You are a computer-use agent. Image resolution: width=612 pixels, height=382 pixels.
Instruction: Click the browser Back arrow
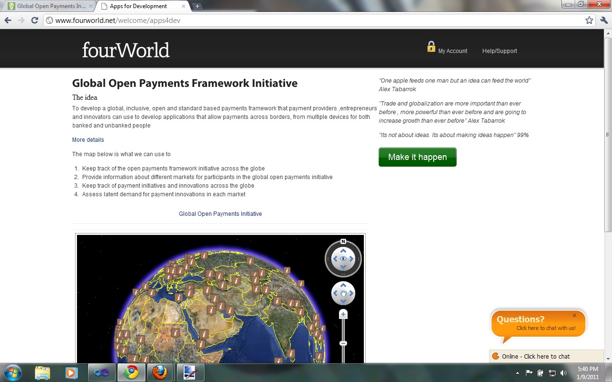coord(8,21)
